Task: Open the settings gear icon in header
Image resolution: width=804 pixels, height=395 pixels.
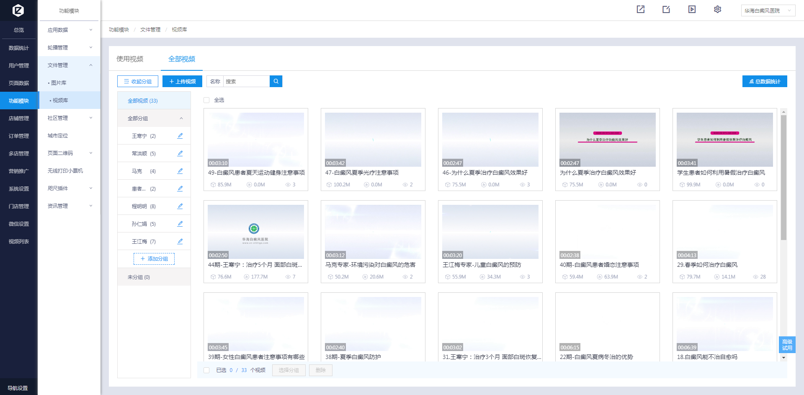Action: pos(717,10)
